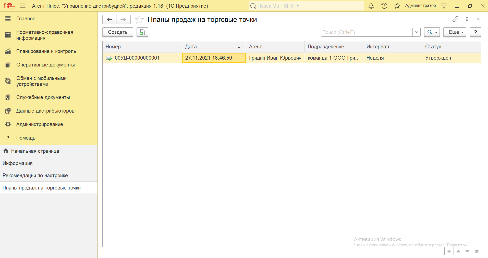Click the create-by-copy document icon
Screen dimensions: 488x258
142,32
